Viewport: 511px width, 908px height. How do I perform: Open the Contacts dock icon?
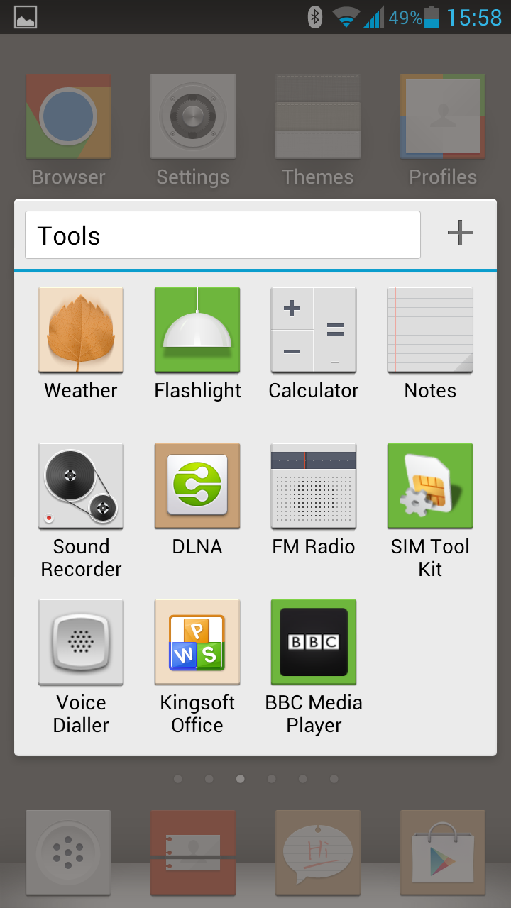point(193,852)
